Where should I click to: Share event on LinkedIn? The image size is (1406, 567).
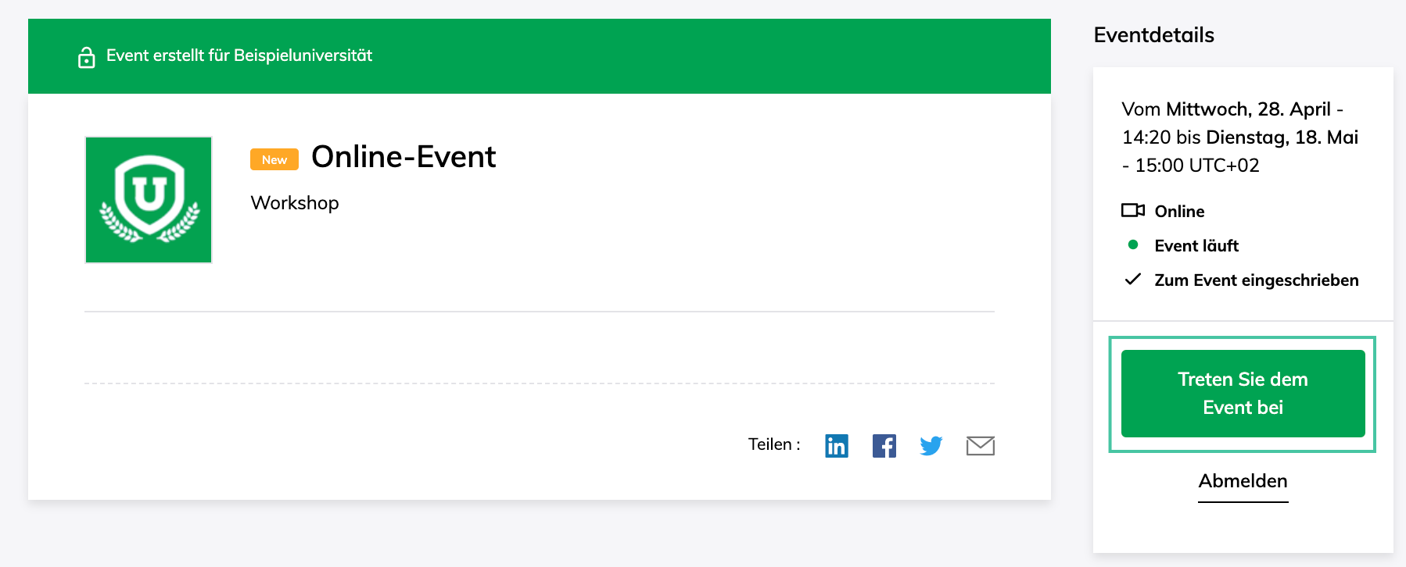[x=836, y=445]
